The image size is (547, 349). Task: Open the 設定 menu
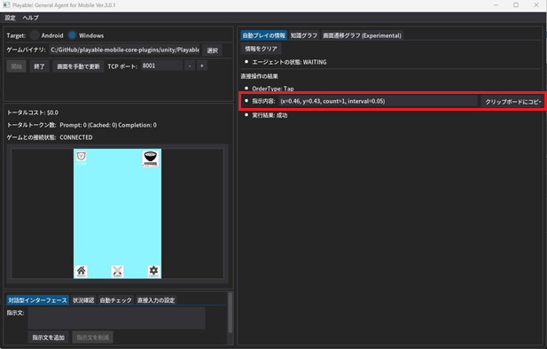point(10,18)
